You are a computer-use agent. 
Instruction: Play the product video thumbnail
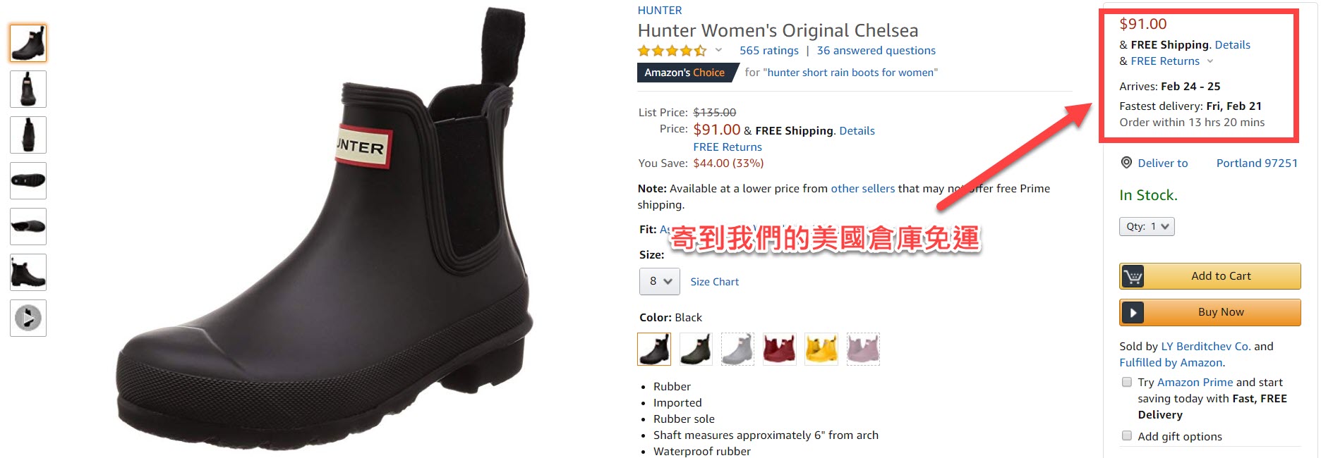tap(28, 318)
